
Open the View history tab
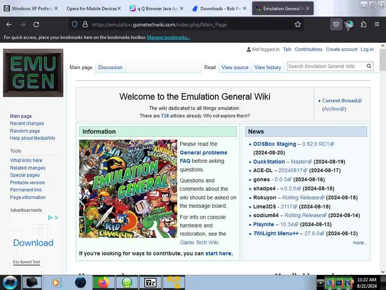(x=268, y=67)
